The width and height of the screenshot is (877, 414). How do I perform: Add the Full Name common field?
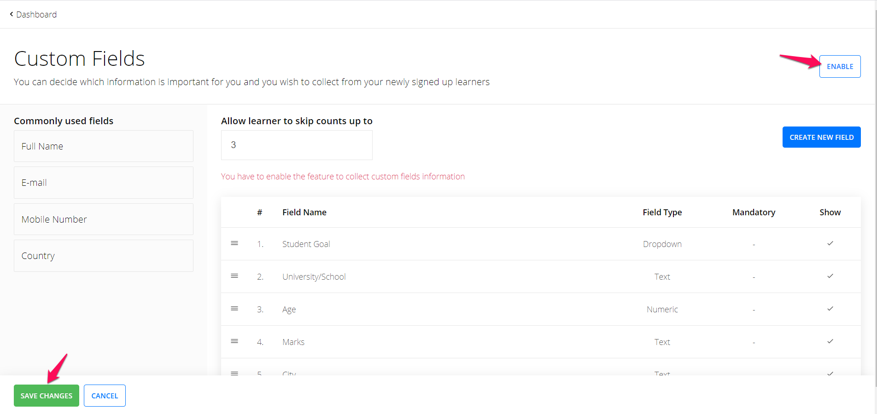pyautogui.click(x=104, y=146)
